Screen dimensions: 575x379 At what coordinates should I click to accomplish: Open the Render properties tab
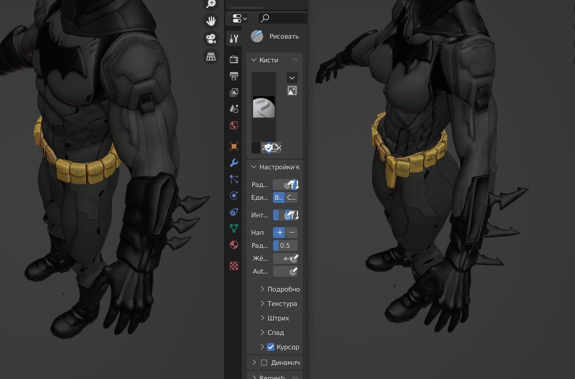[234, 59]
